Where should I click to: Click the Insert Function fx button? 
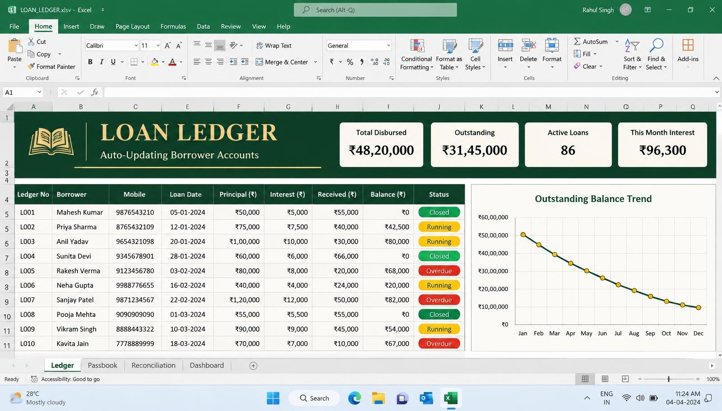coord(95,92)
